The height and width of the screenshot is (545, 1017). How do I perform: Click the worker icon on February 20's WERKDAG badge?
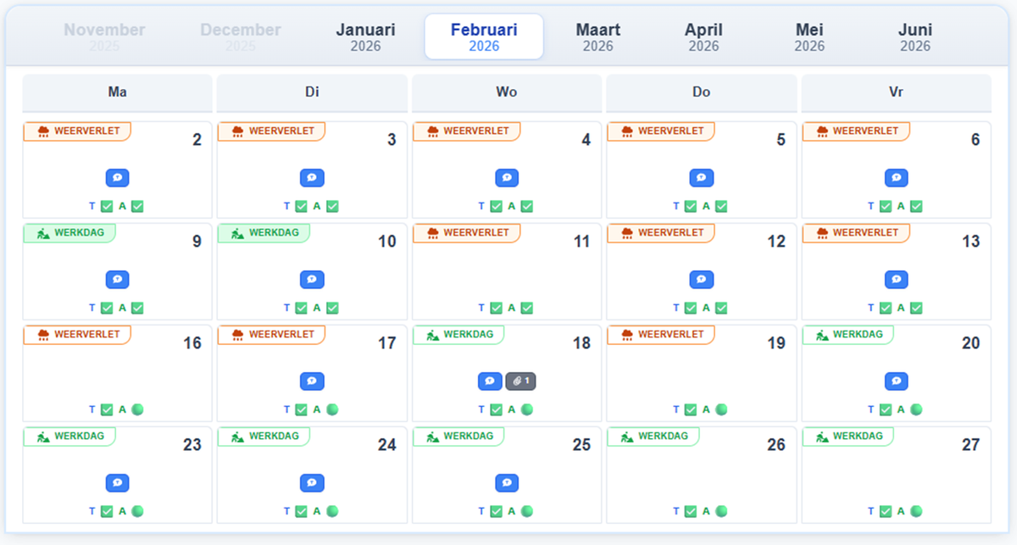point(824,334)
